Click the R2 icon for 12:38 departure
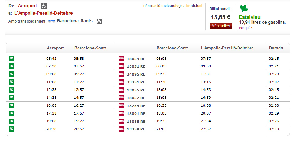The width and height of the screenshot is (293, 142). click(12, 90)
